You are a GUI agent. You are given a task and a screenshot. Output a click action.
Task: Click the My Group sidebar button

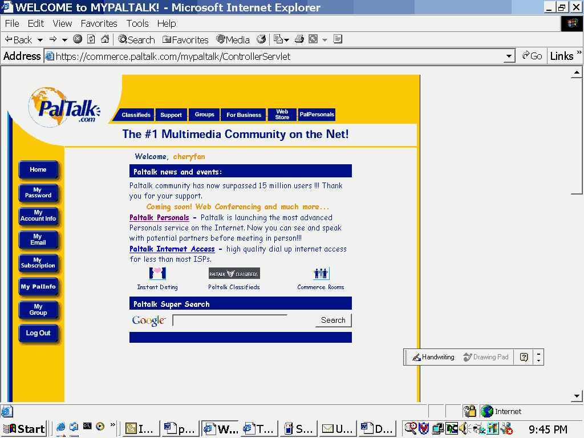click(38, 310)
